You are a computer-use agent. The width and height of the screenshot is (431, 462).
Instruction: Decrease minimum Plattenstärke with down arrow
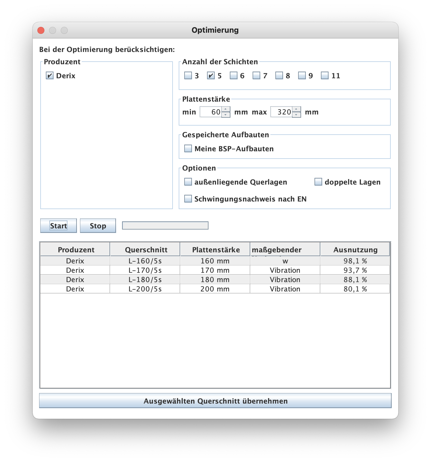[x=226, y=115]
